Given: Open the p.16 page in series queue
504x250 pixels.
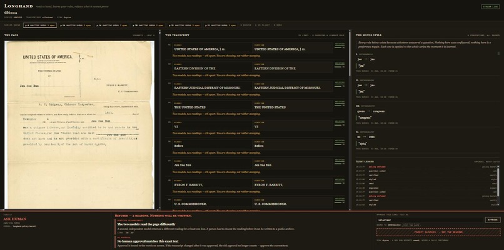Looking at the screenshot, I should coord(111,25).
